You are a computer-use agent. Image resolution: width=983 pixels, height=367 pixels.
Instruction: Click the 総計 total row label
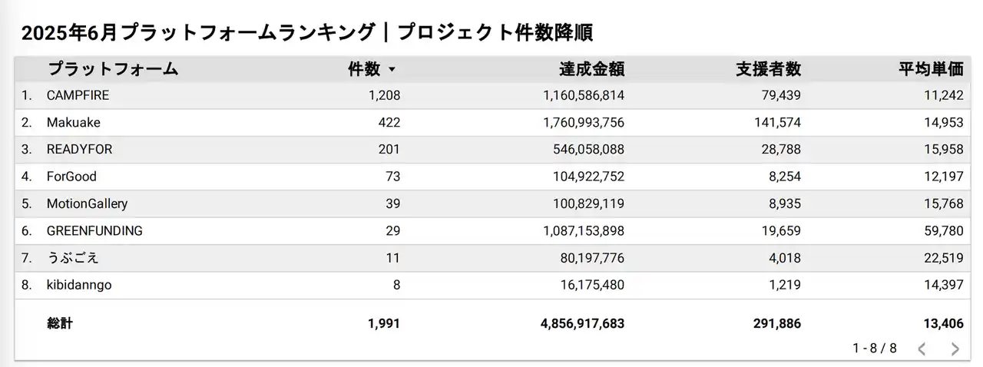point(60,324)
